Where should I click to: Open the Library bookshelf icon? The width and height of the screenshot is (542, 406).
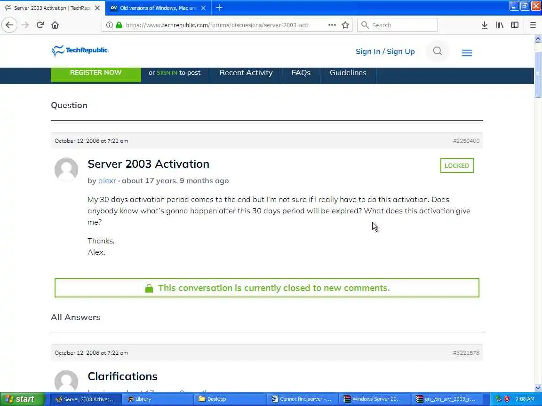click(x=500, y=25)
